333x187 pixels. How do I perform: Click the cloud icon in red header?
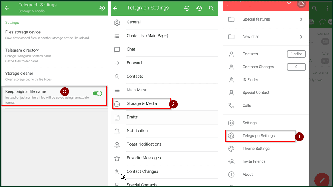click(301, 4)
